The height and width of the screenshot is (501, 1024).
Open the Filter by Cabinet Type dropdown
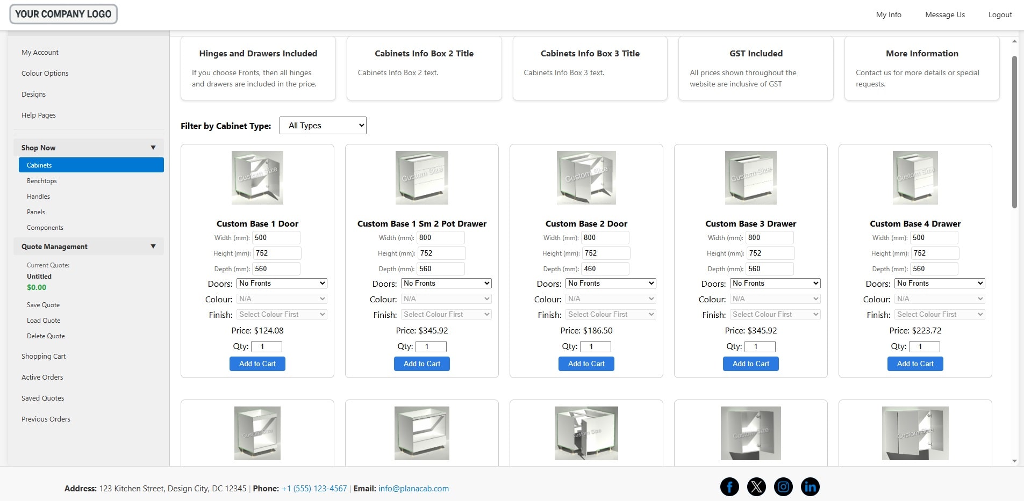(x=323, y=126)
